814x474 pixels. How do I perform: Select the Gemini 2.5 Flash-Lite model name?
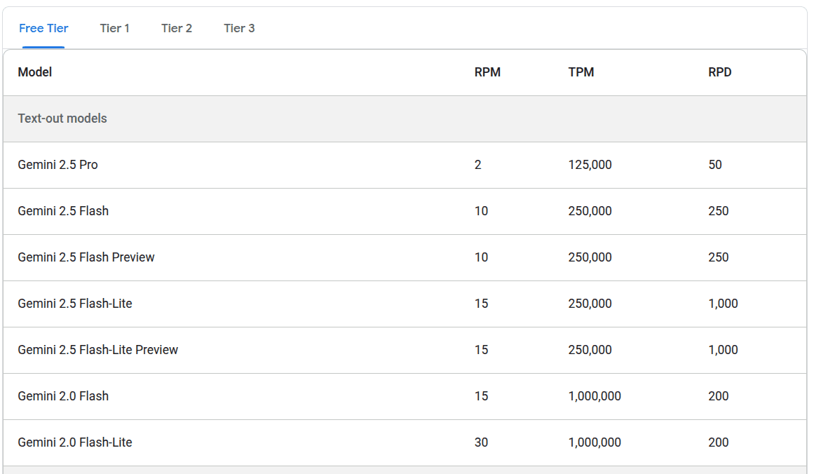tap(75, 304)
